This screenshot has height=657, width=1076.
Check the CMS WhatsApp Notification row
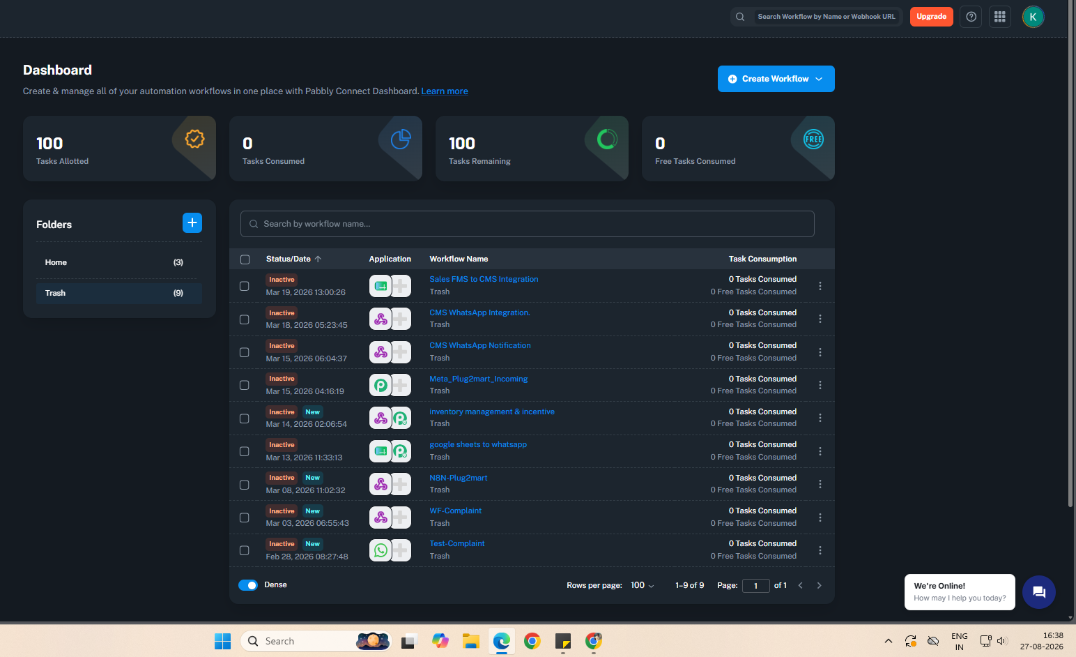245,352
